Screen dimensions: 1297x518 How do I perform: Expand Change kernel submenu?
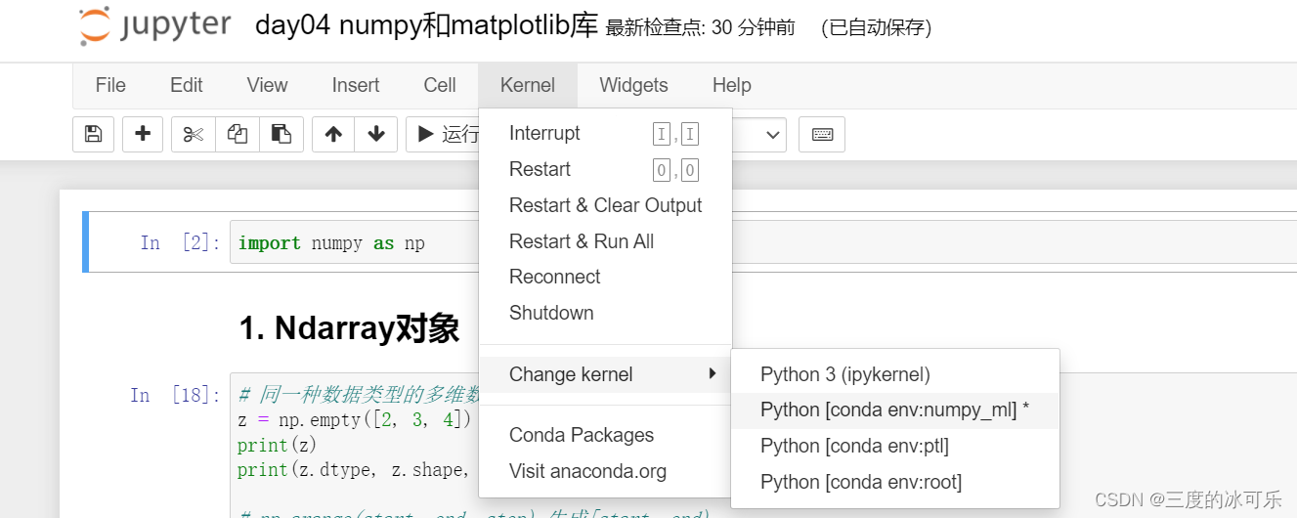coord(605,374)
